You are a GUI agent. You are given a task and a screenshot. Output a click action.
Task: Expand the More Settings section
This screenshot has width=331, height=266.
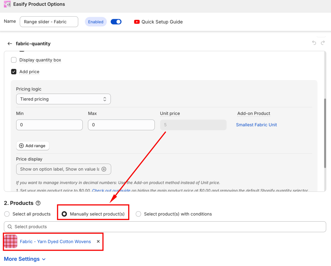(x=25, y=259)
